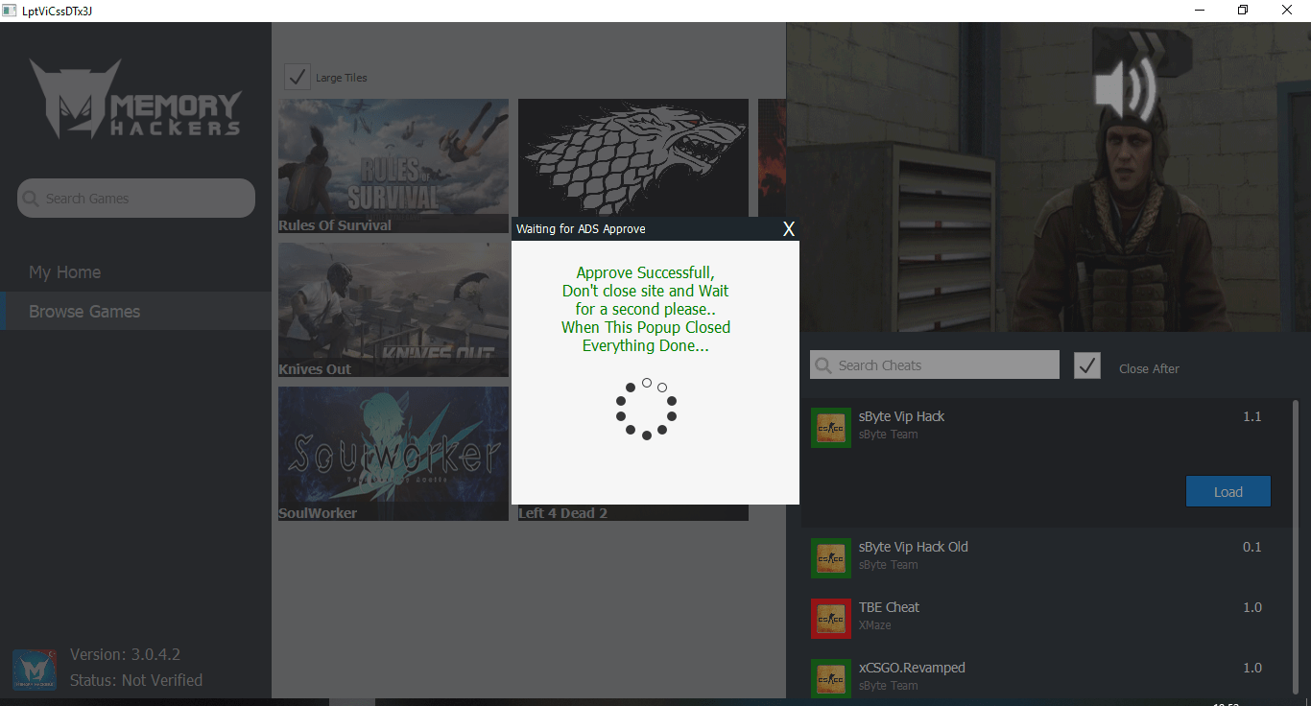Click the preview video area
Screen dimensions: 1311x706
pos(1048,177)
